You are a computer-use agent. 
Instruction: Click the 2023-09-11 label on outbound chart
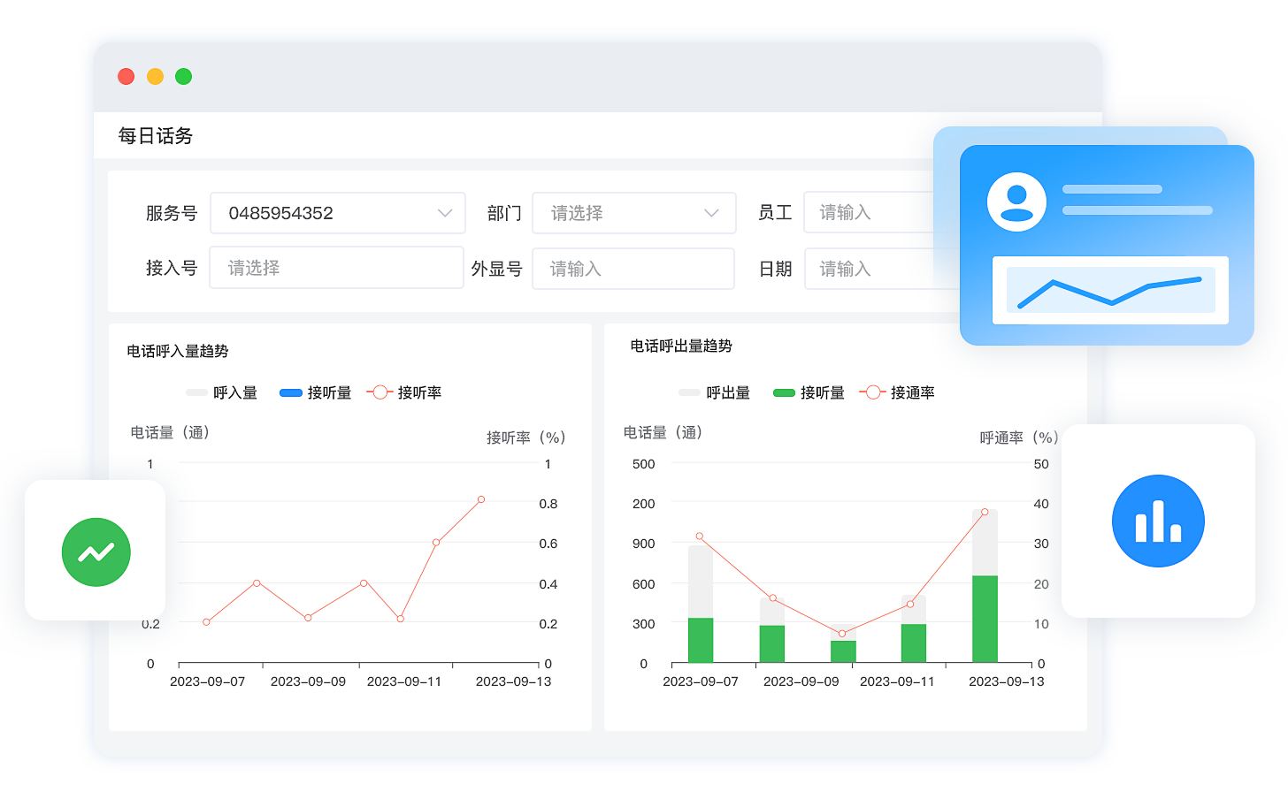(897, 681)
